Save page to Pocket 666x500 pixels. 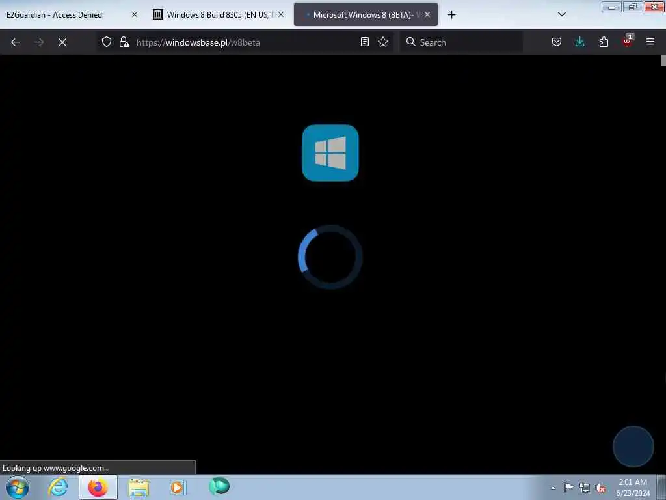click(557, 42)
